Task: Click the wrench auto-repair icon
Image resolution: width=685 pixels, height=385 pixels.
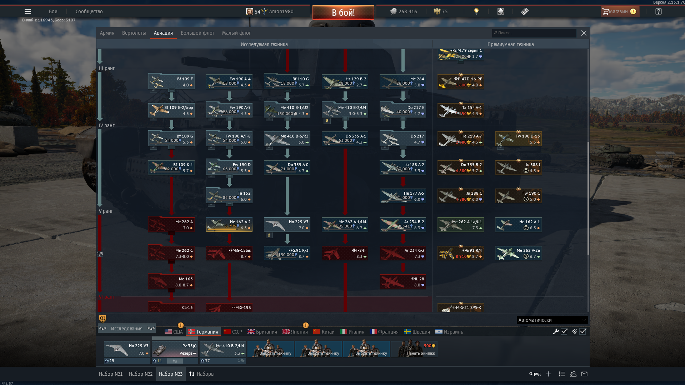Action: tap(556, 331)
